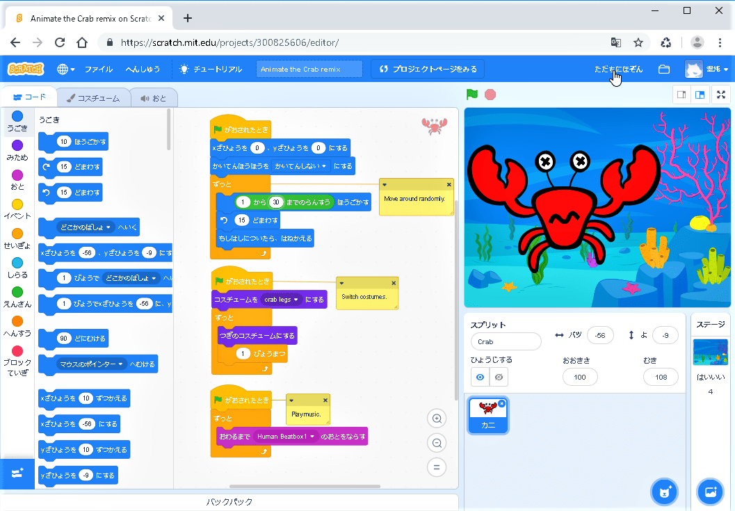Open the account dropdown menu
735x511 pixels.
coord(706,69)
